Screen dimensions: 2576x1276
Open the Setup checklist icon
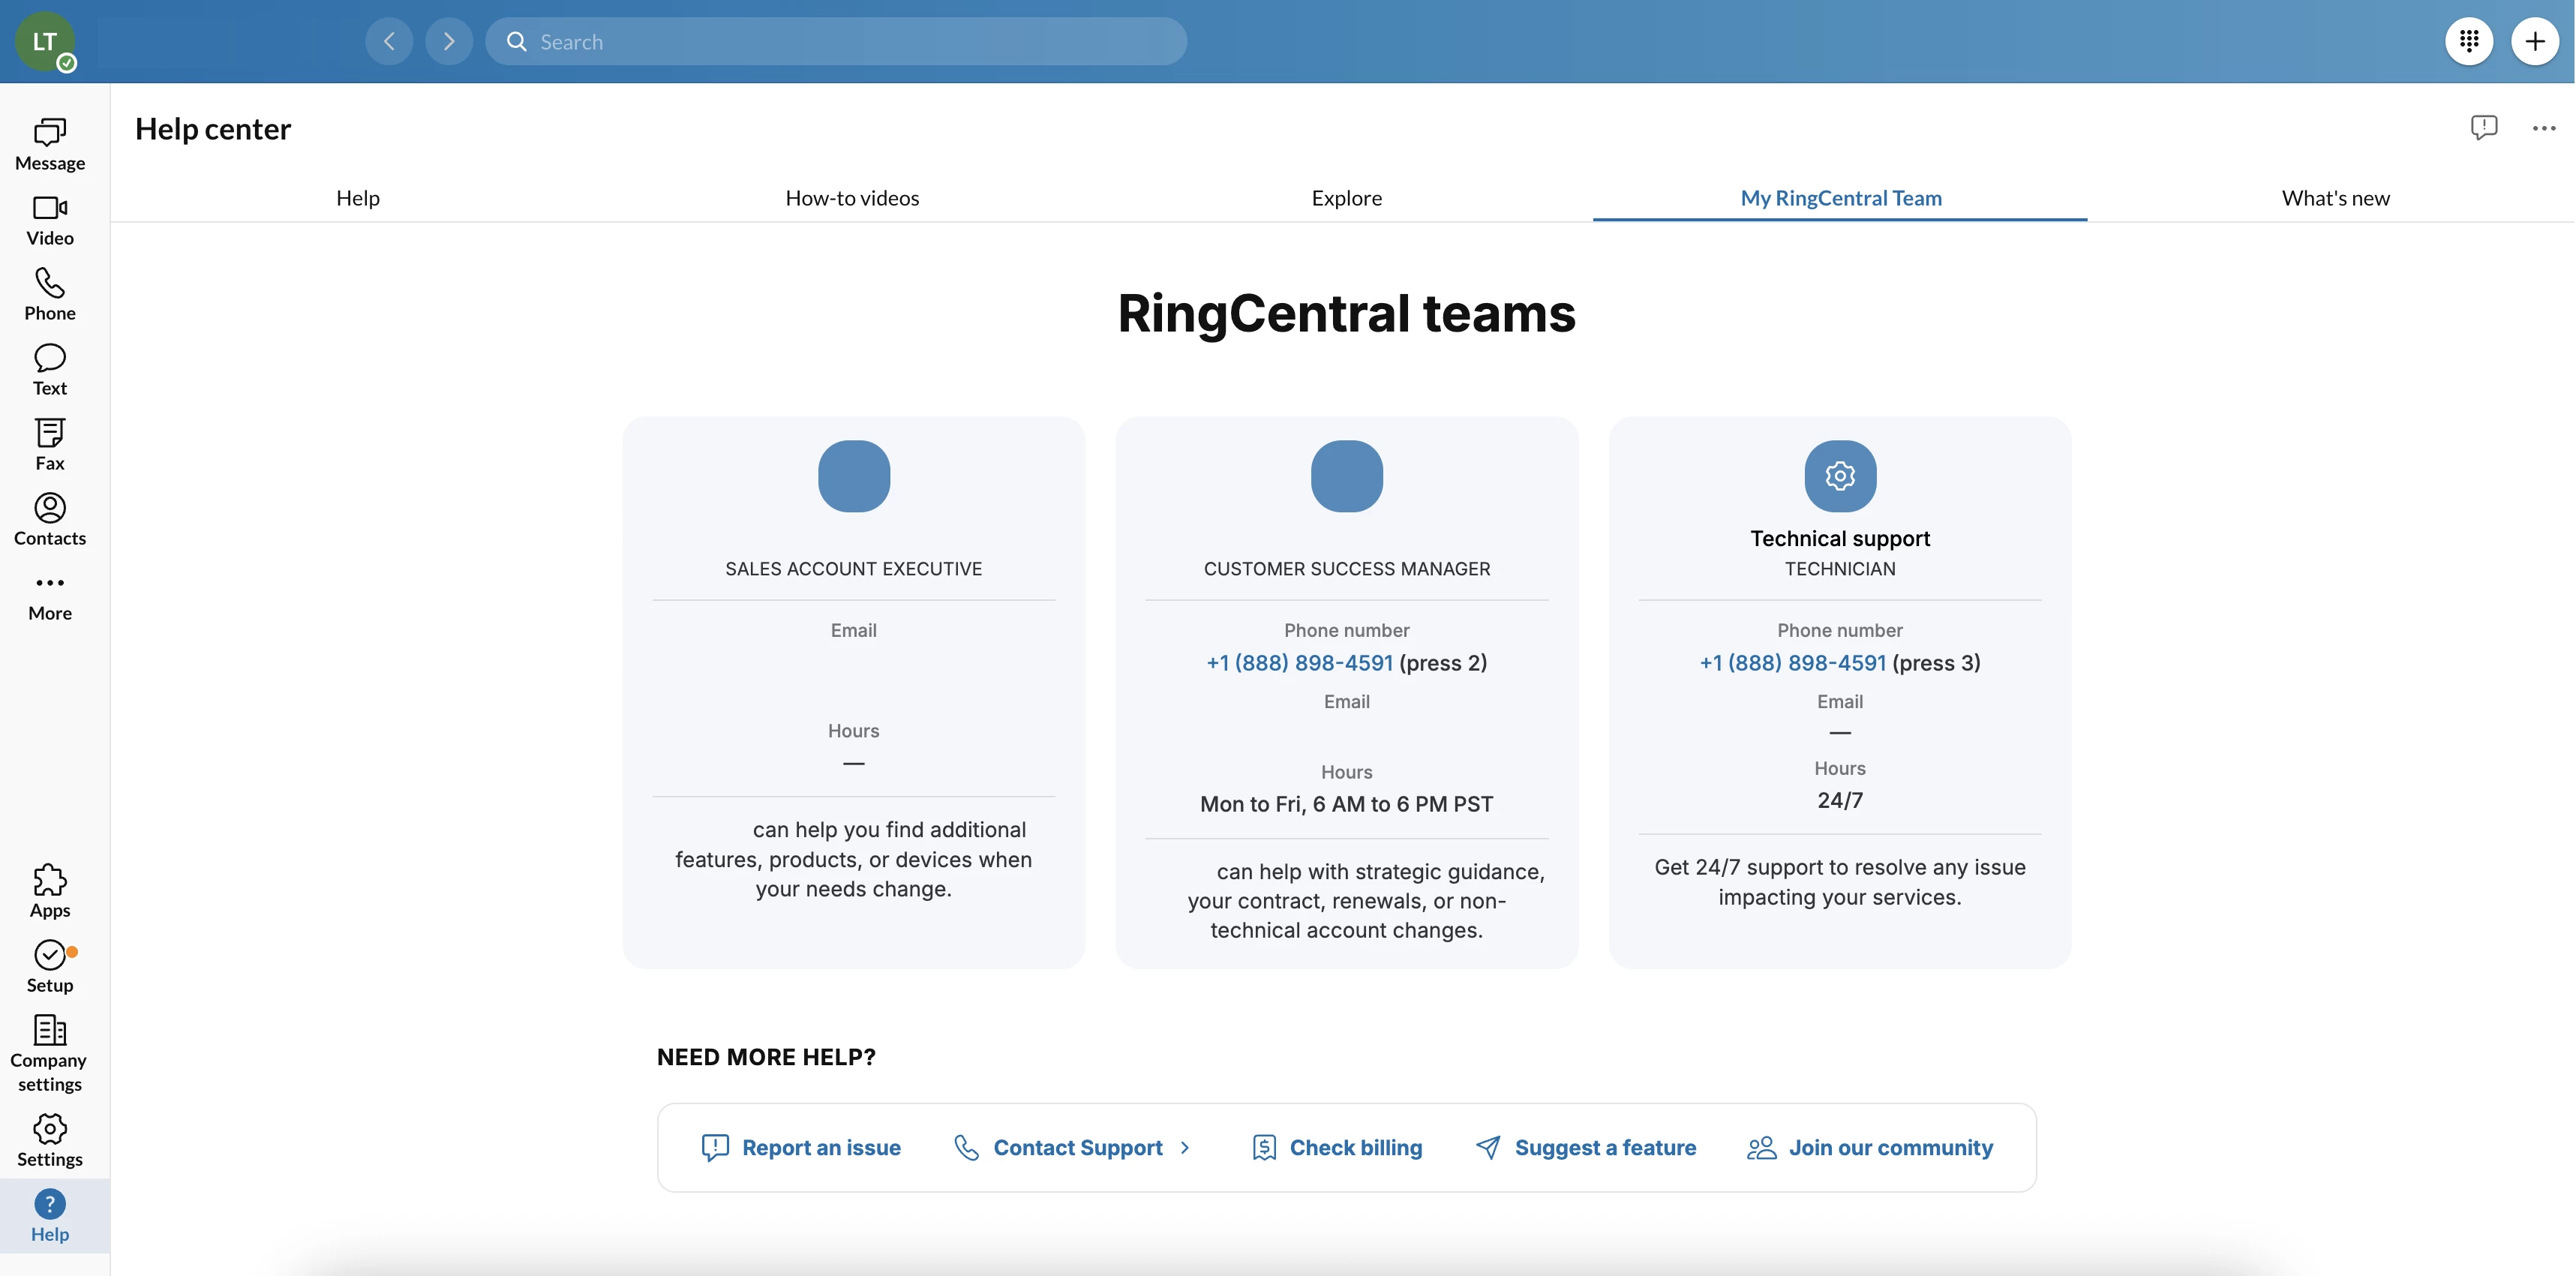point(50,965)
